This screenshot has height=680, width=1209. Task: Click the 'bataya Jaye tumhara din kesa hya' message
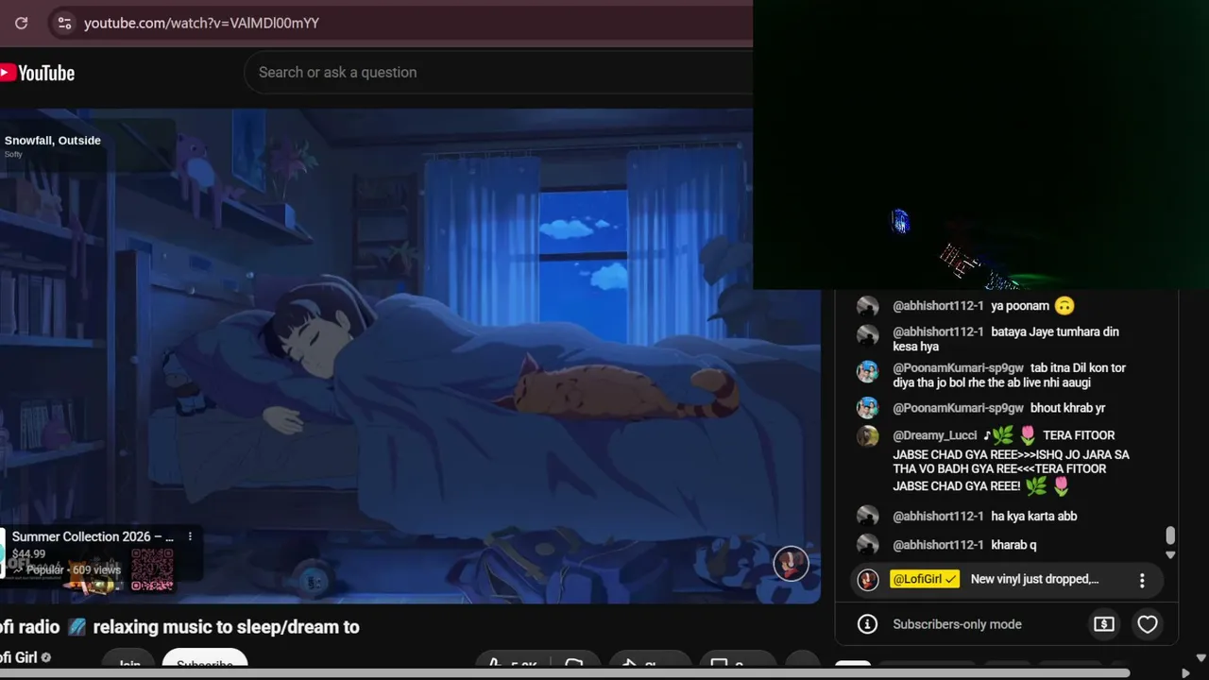(1006, 339)
